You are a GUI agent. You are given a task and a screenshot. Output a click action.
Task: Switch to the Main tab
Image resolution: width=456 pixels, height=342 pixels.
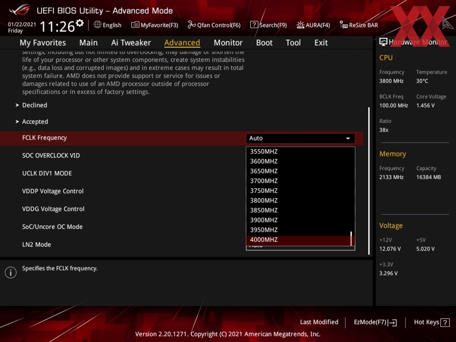coord(89,43)
